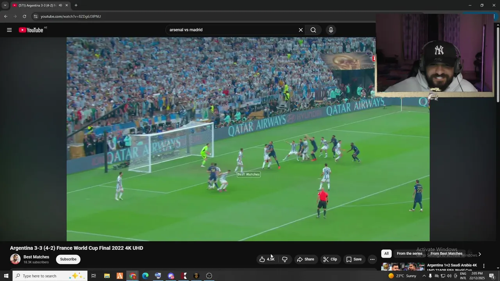The width and height of the screenshot is (500, 281).
Task: Show more filter chips with right chevron
Action: pyautogui.click(x=480, y=254)
